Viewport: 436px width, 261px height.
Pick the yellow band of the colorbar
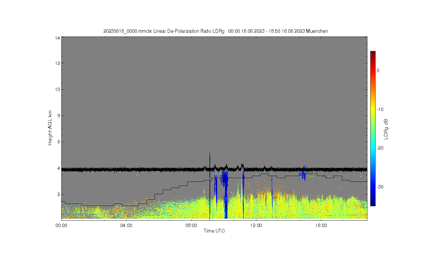pos(373,109)
